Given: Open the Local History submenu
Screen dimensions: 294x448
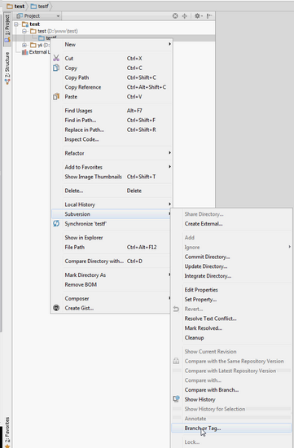Looking at the screenshot, I should pyautogui.click(x=112, y=204).
